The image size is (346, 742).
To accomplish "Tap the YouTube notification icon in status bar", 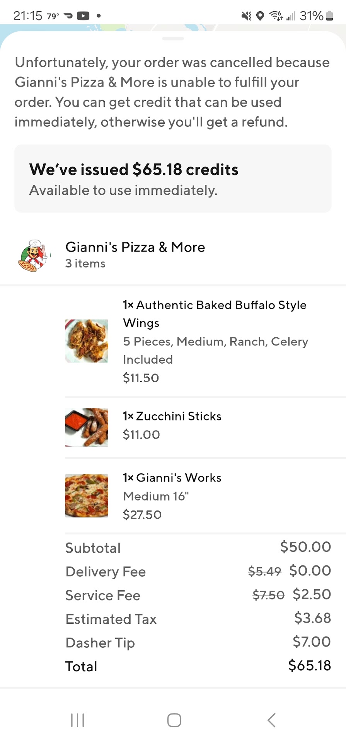I will (83, 16).
